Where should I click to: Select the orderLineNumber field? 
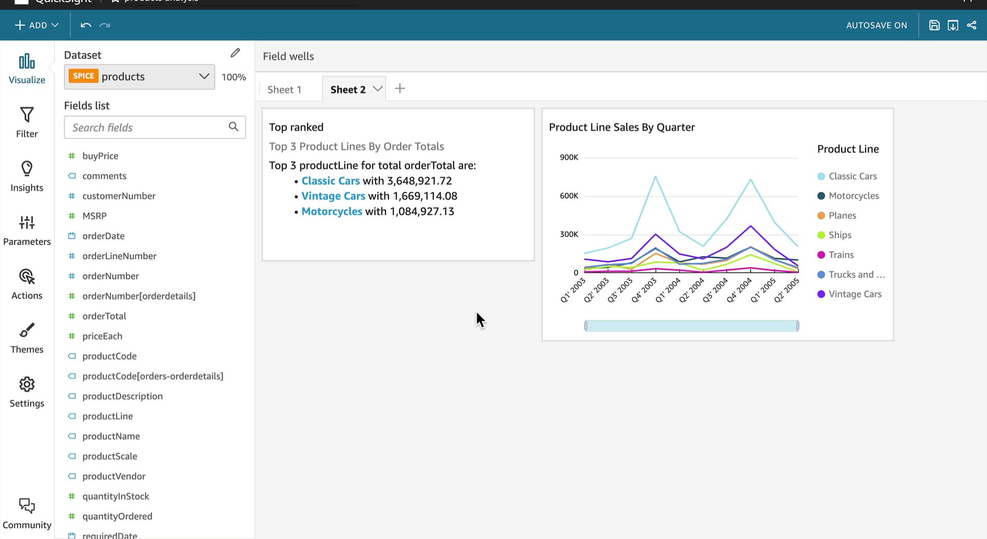pos(119,256)
